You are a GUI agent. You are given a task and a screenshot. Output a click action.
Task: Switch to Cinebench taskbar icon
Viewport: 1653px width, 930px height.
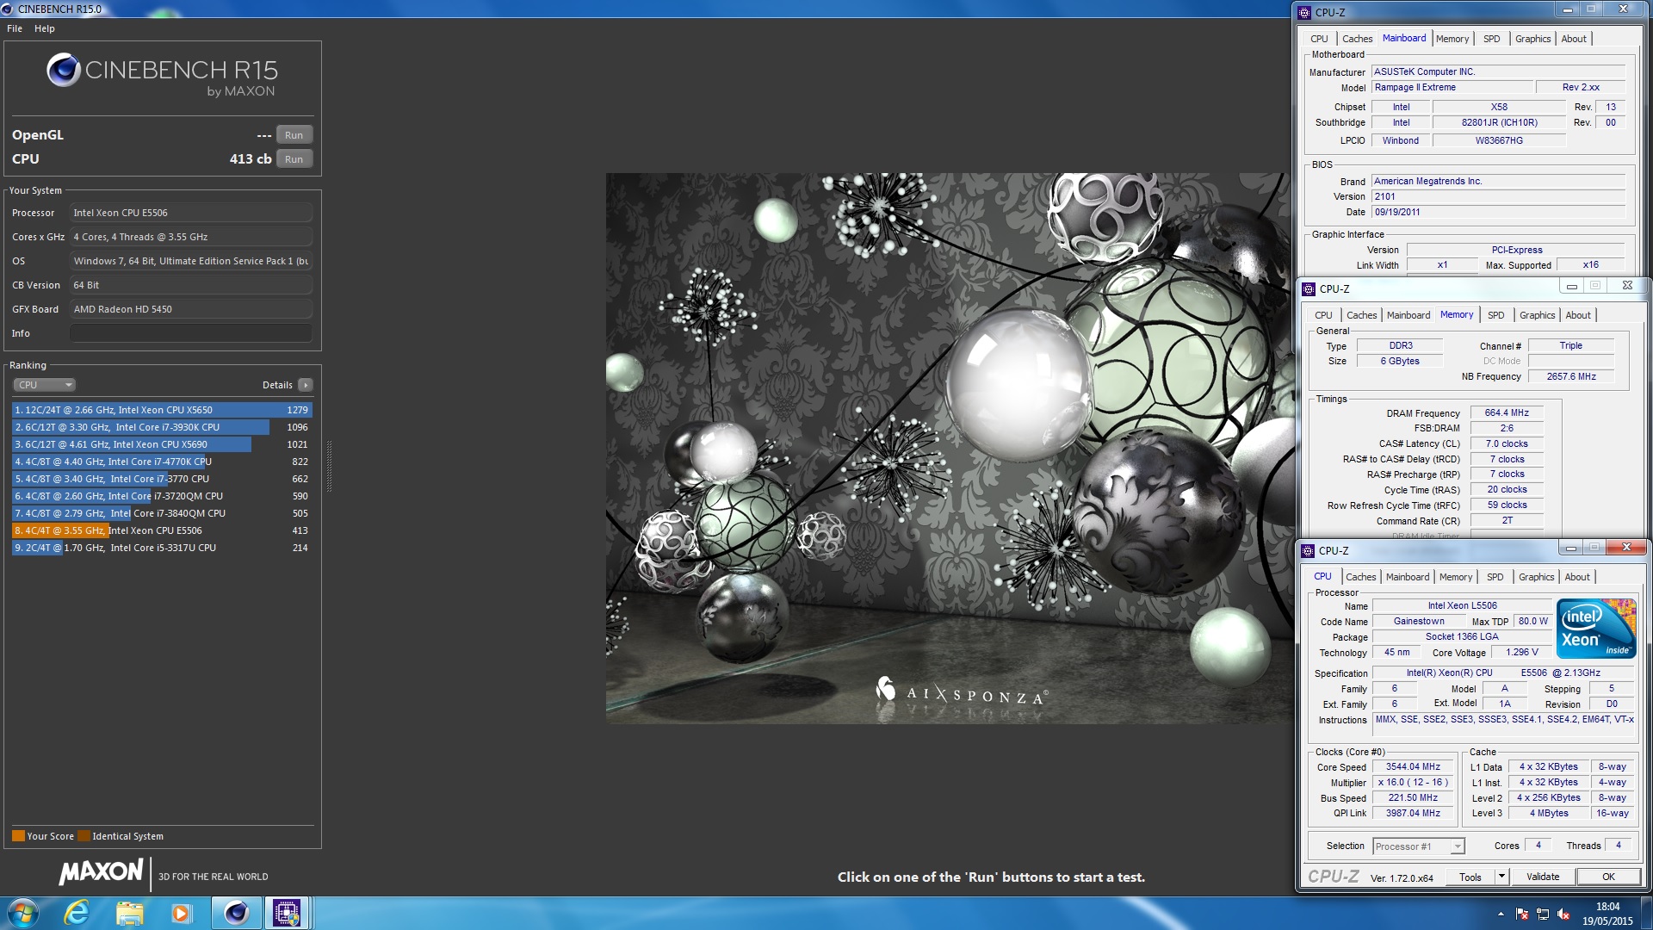coord(236,913)
